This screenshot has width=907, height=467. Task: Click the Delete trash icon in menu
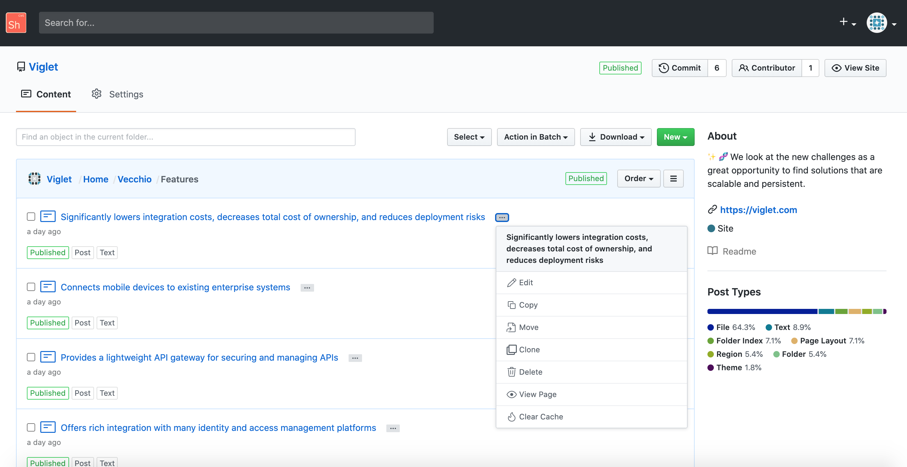(x=511, y=372)
